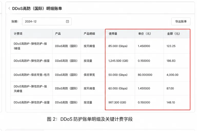
Task: Click DDoS高防（国际） in the 148.10 row
Action: pyautogui.click(x=66, y=102)
